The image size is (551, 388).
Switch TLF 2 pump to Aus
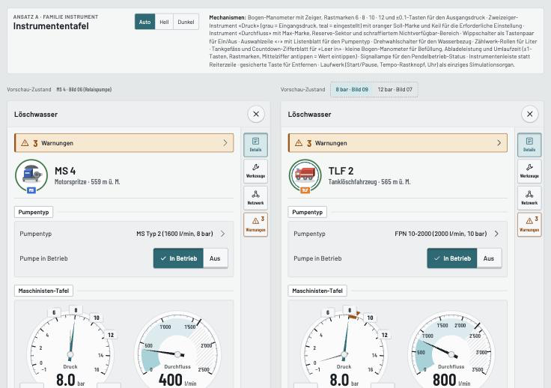489,258
